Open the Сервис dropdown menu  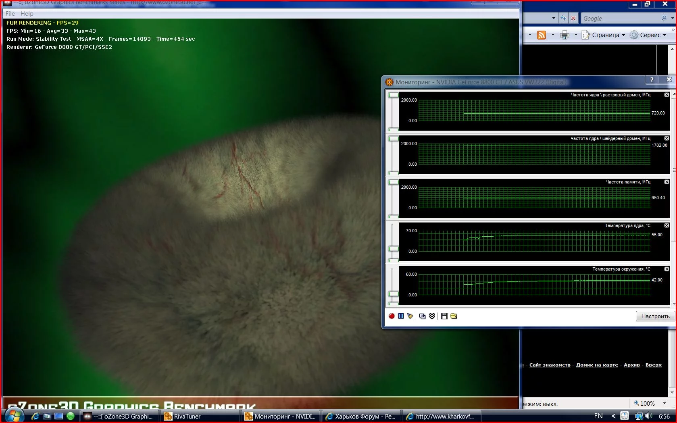(x=648, y=35)
